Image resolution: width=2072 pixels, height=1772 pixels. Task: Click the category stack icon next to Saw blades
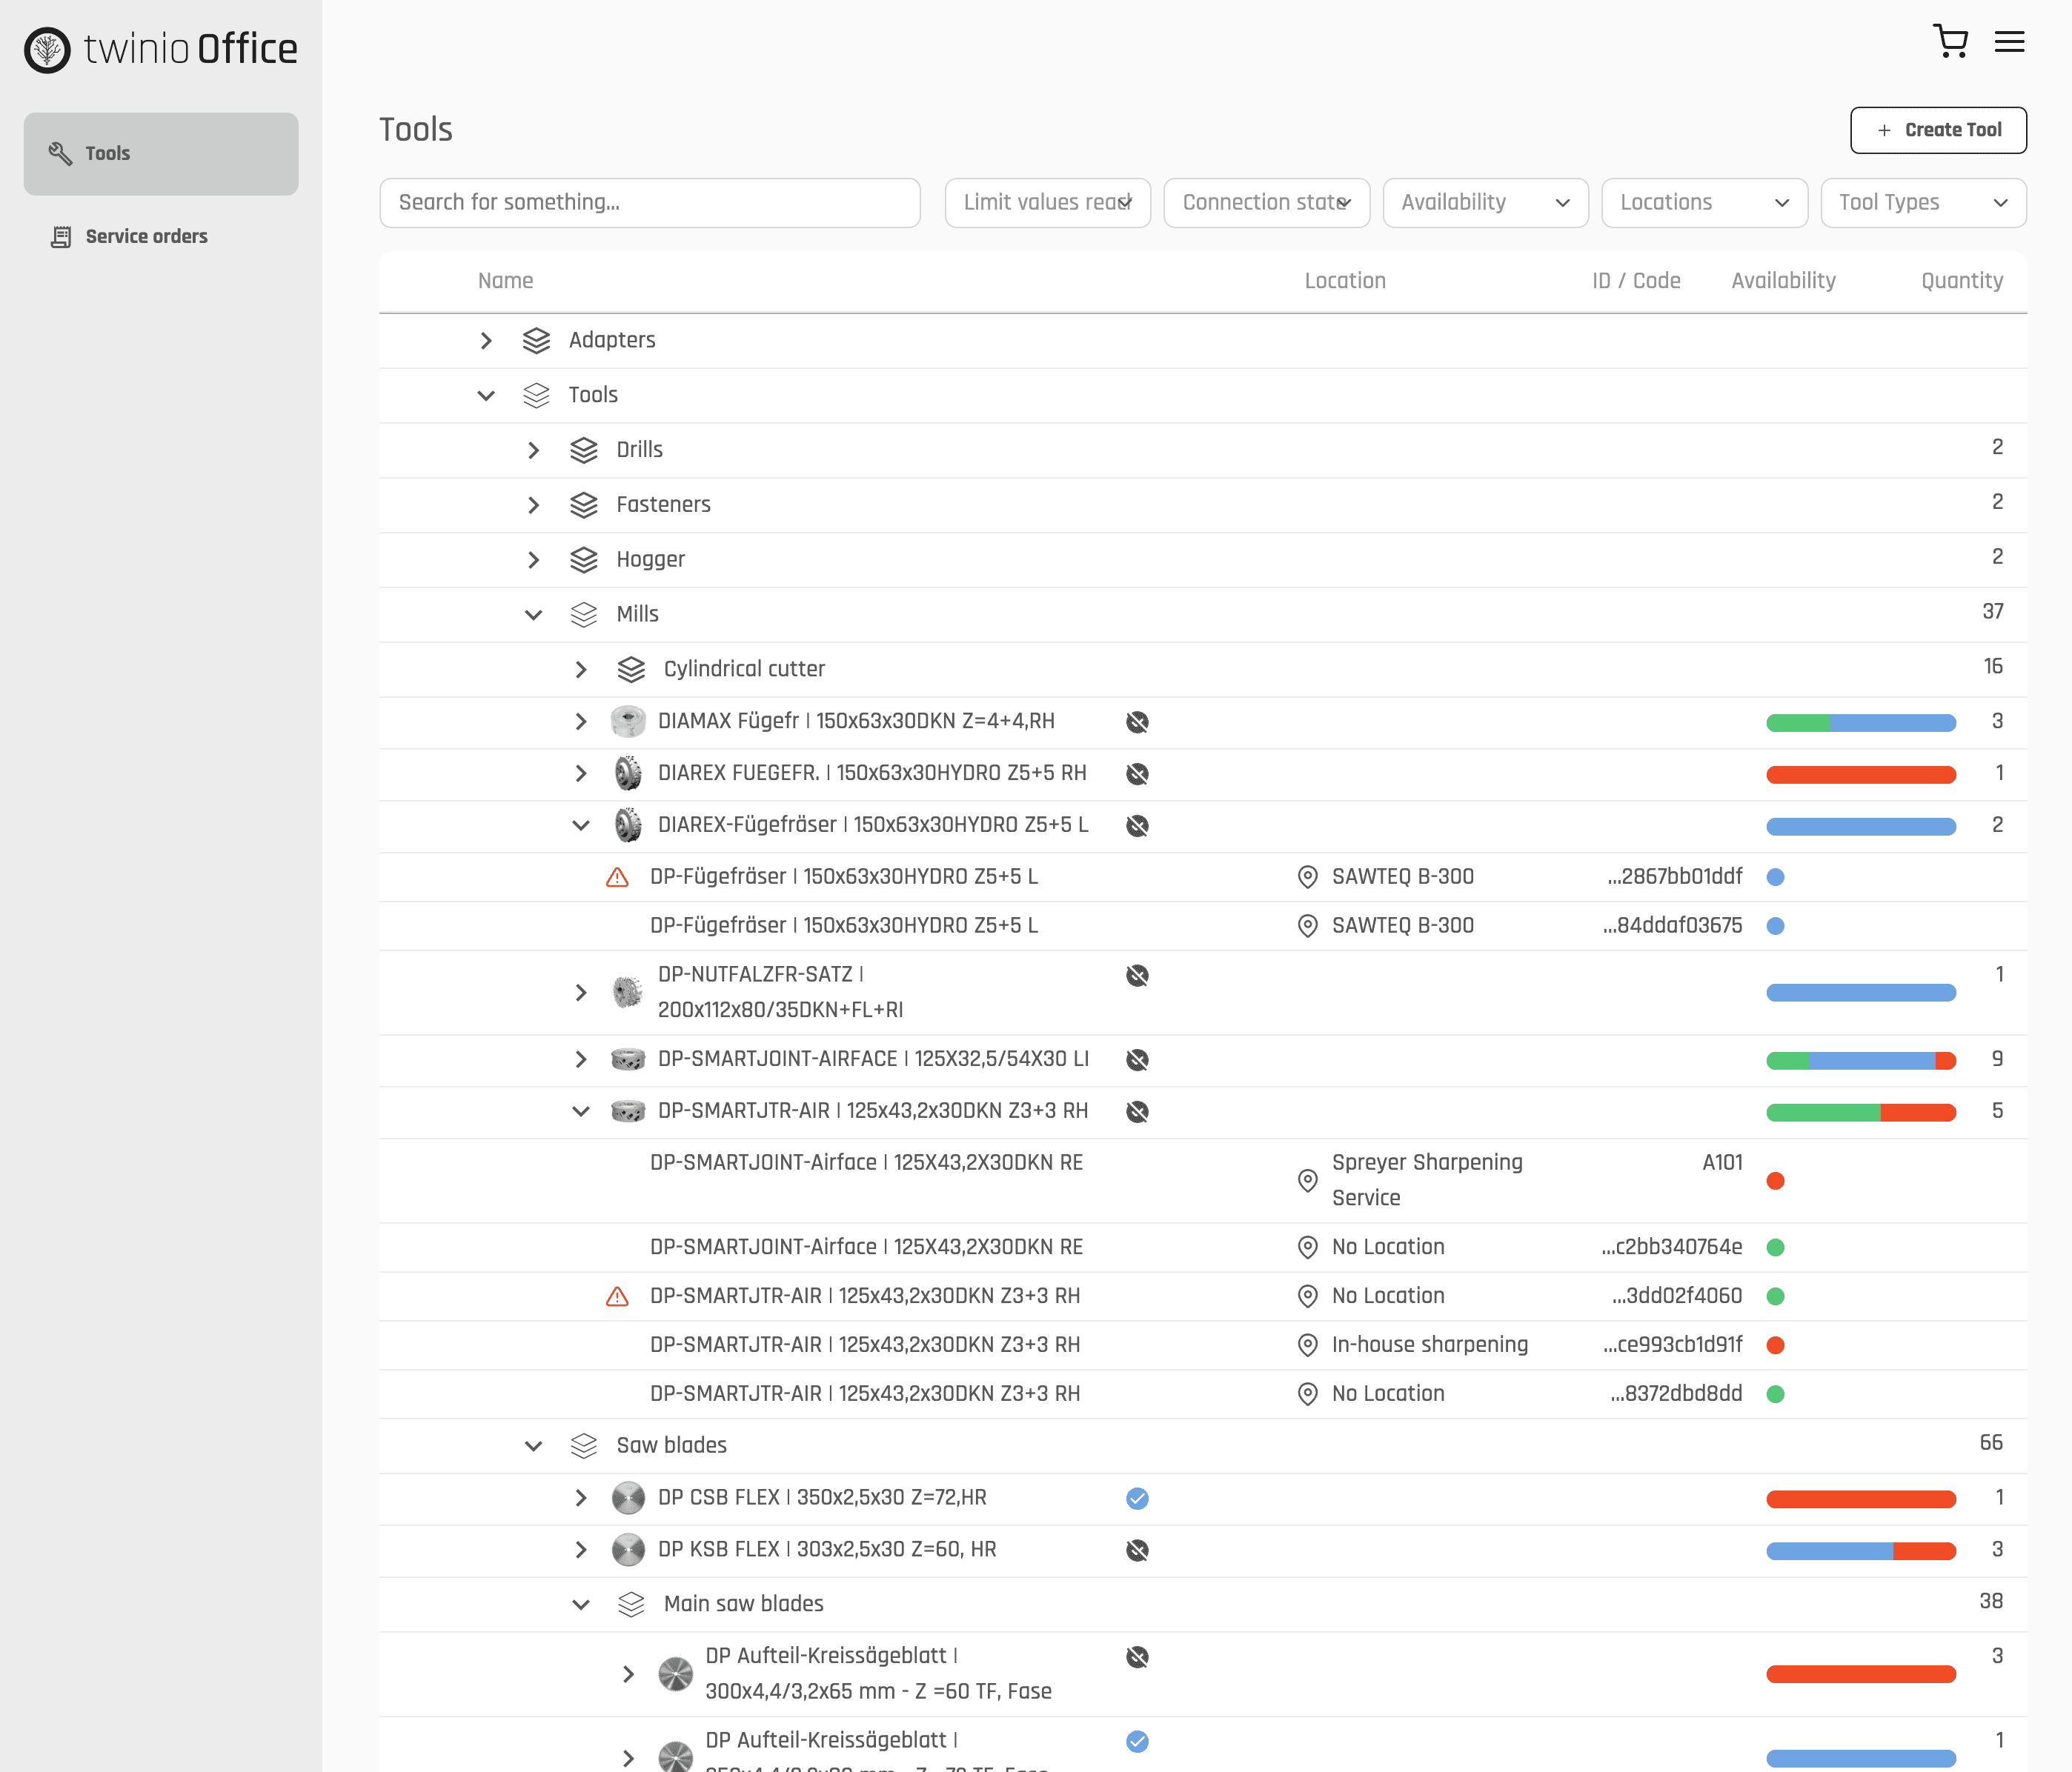point(583,1445)
